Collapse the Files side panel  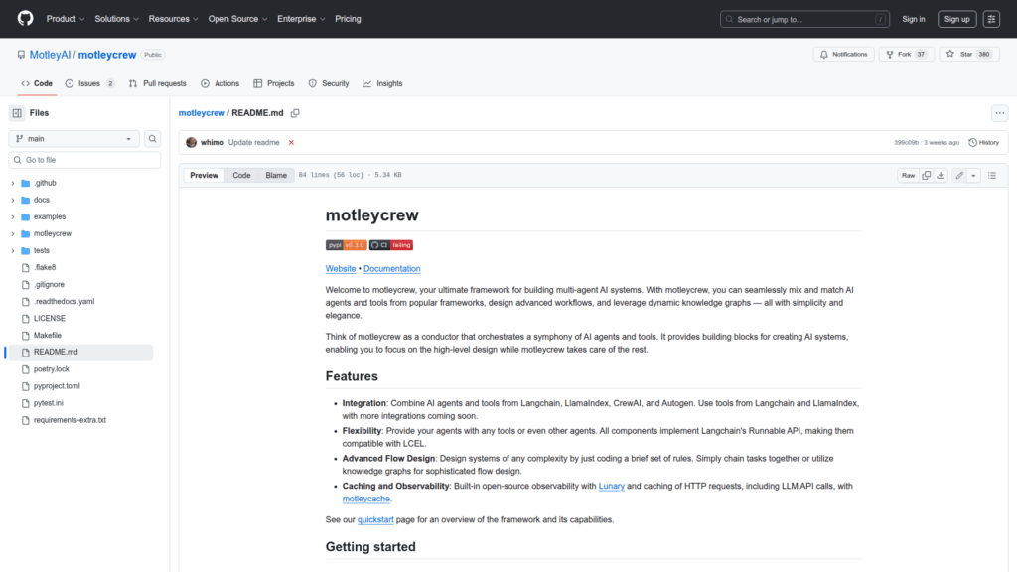click(x=17, y=113)
